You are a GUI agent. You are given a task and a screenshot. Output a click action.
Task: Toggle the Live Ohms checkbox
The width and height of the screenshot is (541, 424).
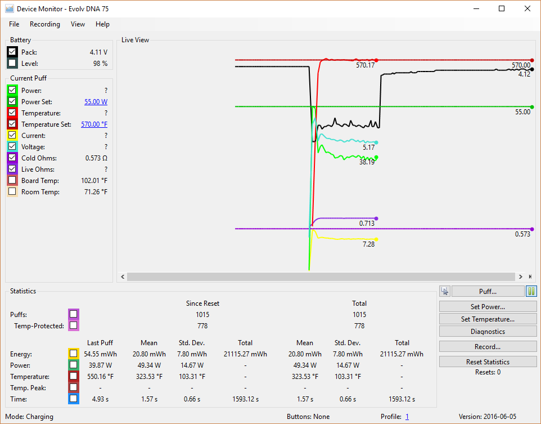(12, 169)
